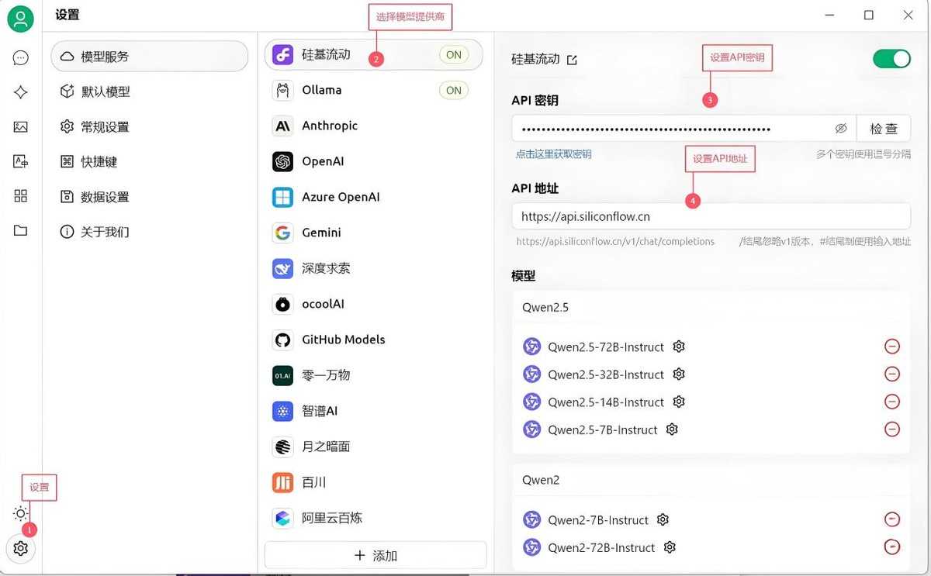931x576 pixels.
Task: Click the API 地址 input field
Action: pyautogui.click(x=710, y=217)
